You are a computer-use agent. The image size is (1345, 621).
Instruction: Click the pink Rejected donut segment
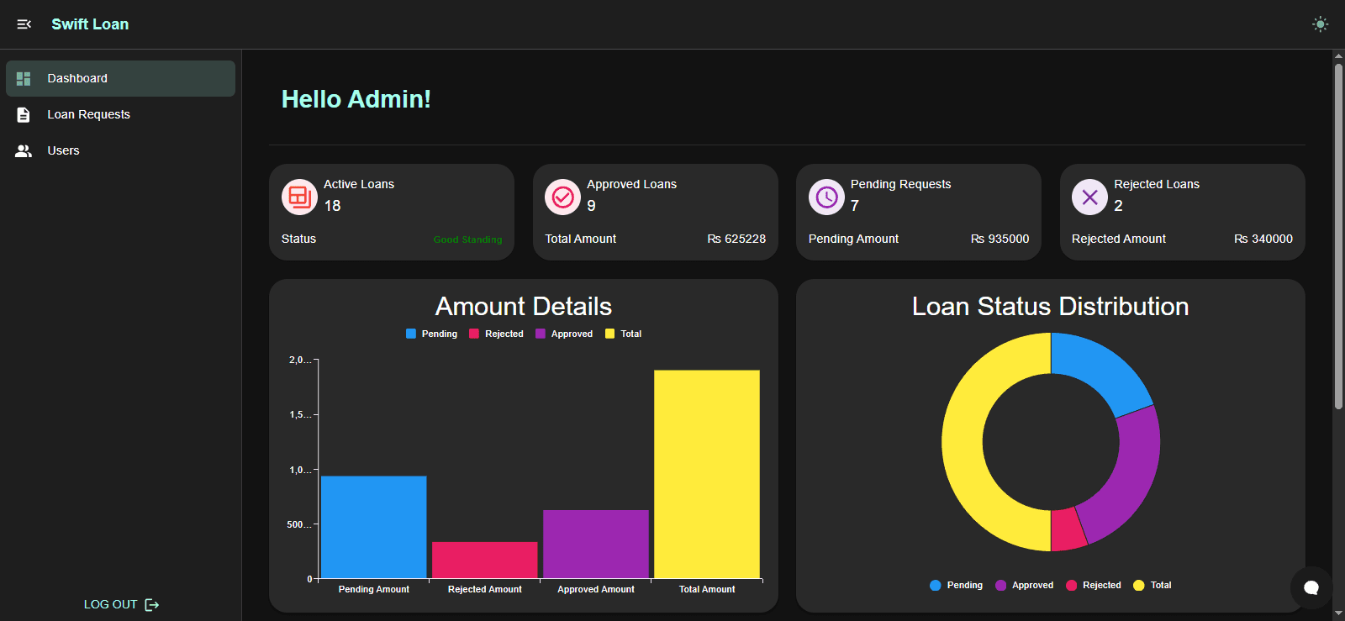pyautogui.click(x=1068, y=529)
